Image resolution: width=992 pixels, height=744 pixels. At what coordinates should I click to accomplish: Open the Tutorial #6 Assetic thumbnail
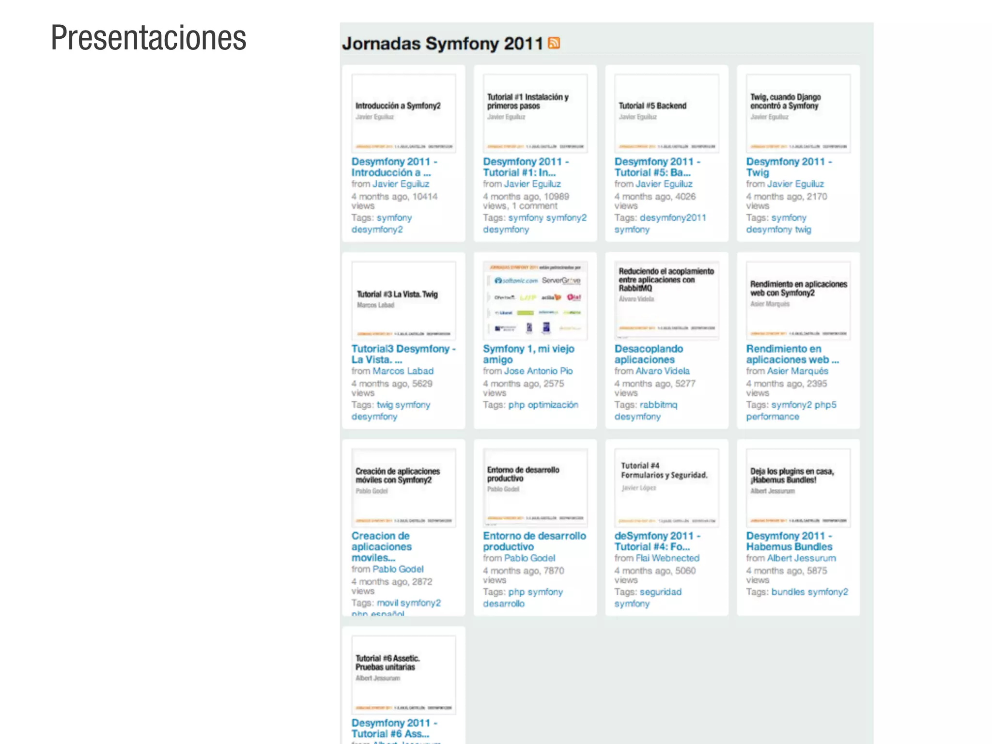[x=403, y=674]
